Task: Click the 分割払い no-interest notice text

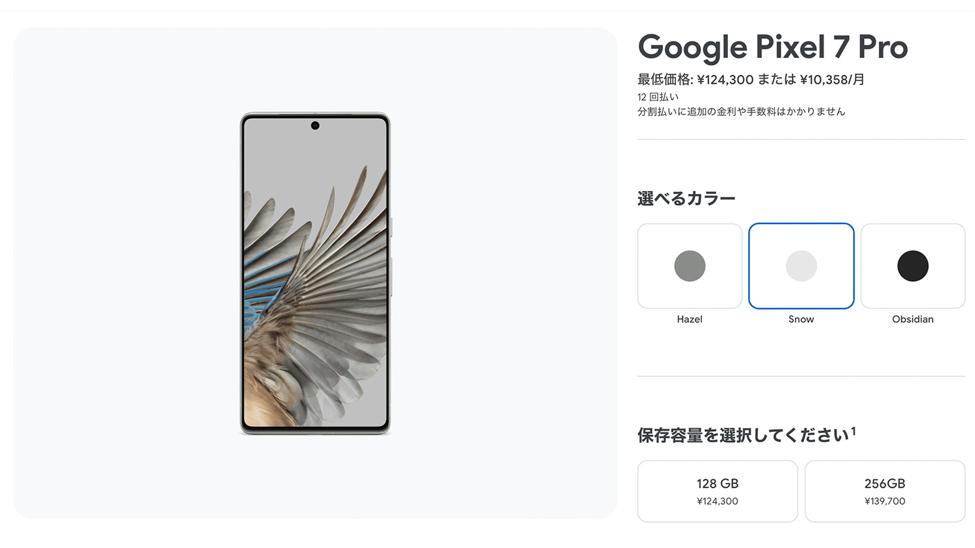Action: (741, 112)
